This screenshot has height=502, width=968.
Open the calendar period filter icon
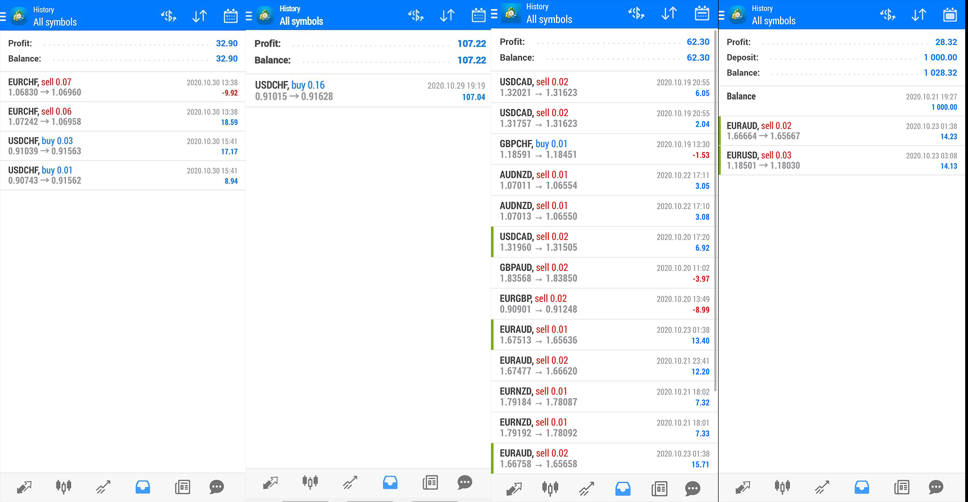230,15
